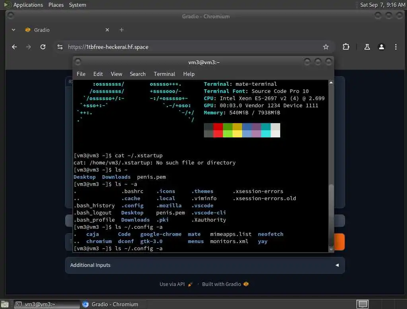Open the Use via API link

(x=176, y=284)
